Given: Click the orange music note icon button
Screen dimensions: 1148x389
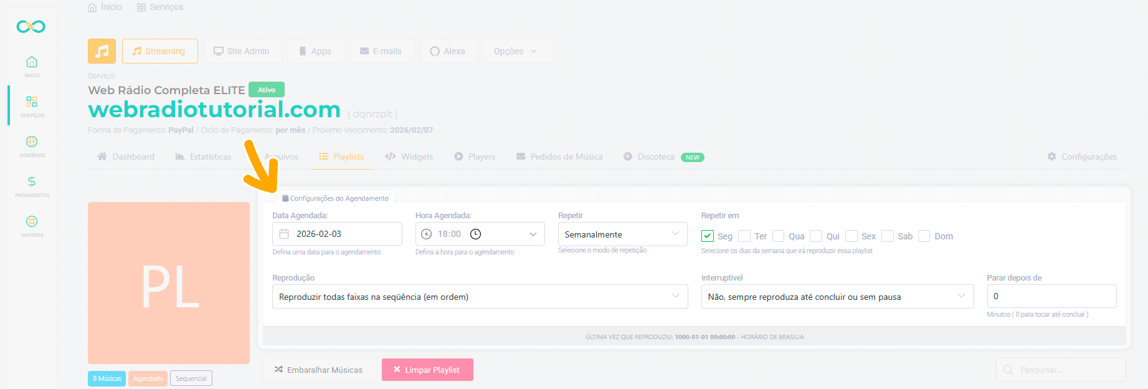Looking at the screenshot, I should (102, 51).
